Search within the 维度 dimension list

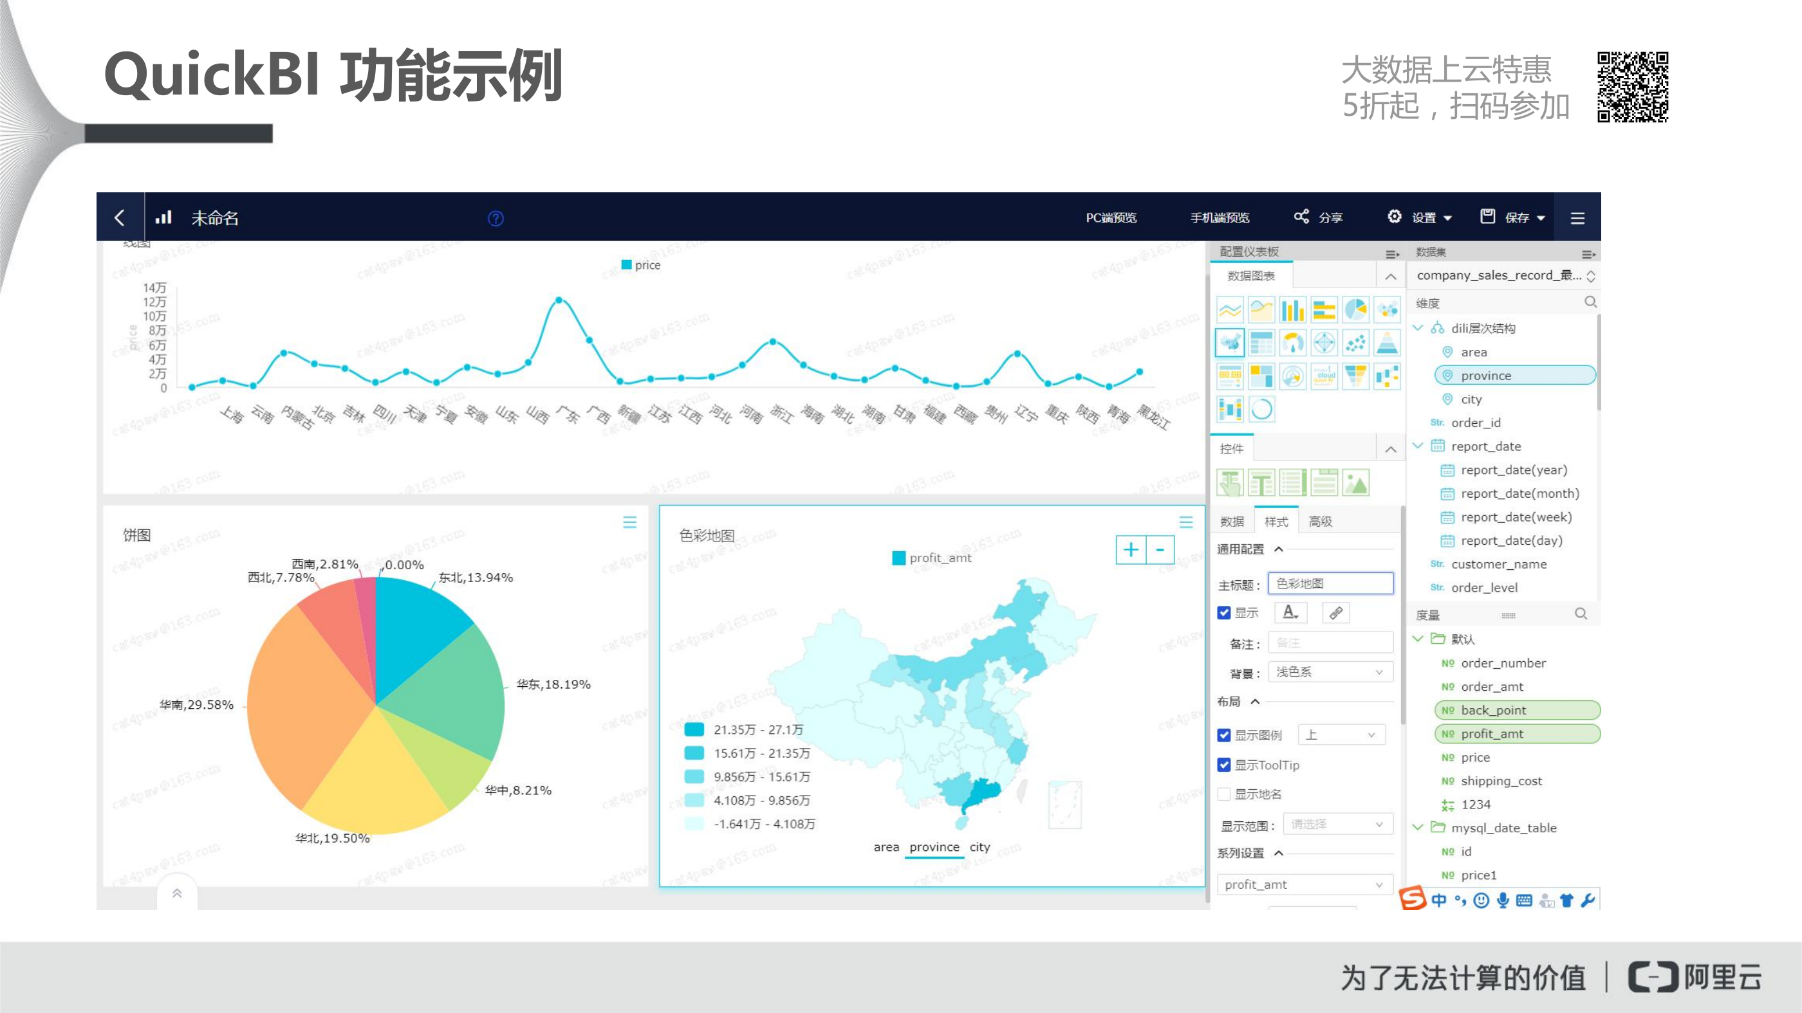tap(1590, 302)
